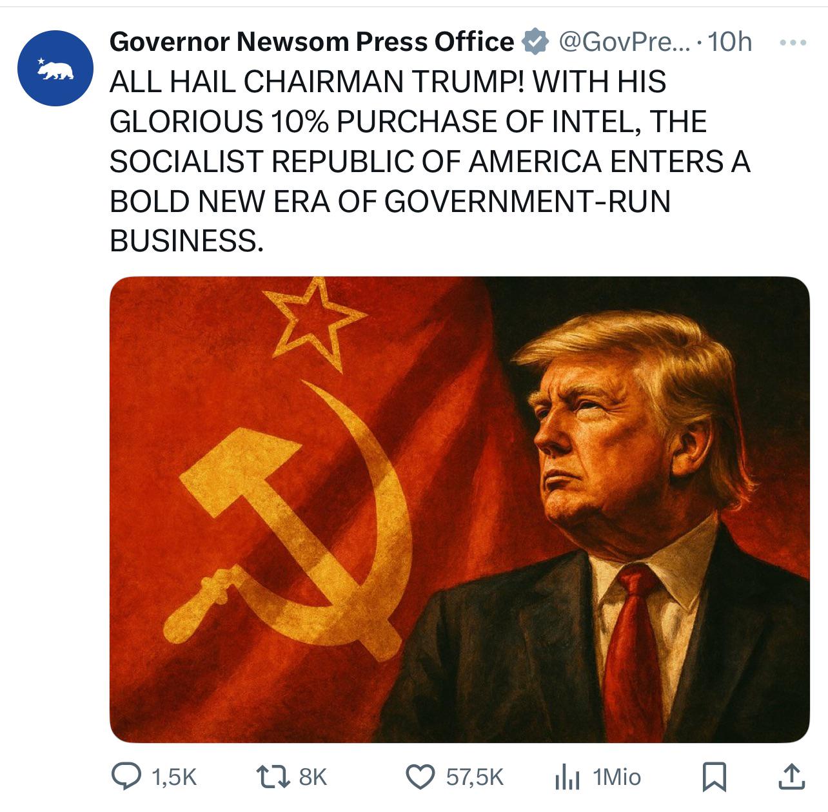
Task: Open Governor Newsom Press Office profile name
Action: 311,42
